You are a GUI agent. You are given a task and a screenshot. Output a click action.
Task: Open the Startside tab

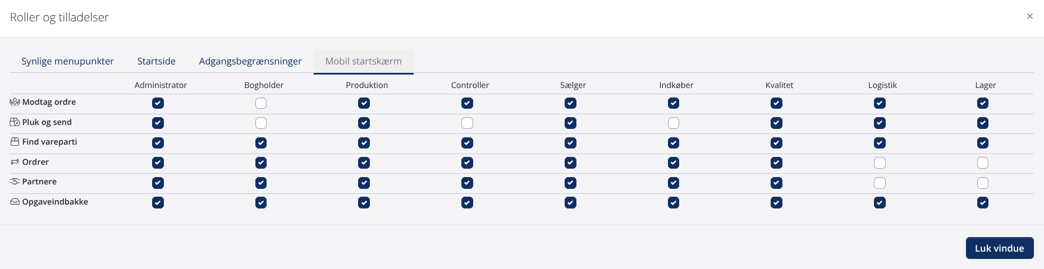[x=156, y=61]
